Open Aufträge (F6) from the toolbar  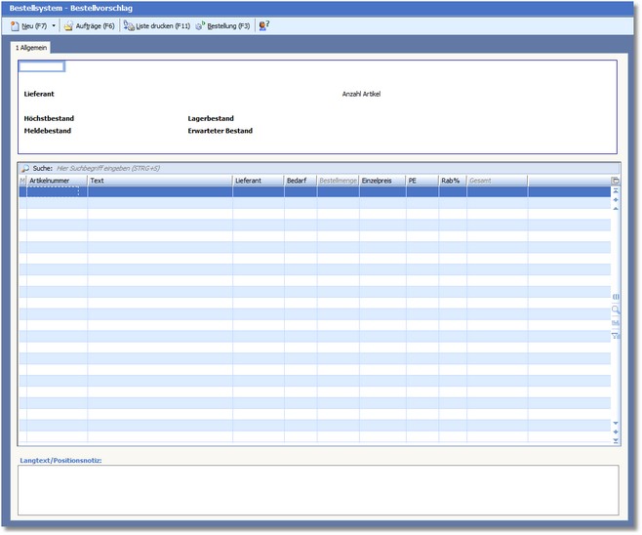[x=89, y=25]
